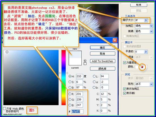Uncheck the 力量前景 force foreground checkbox
This screenshot has width=156, height=117.
[x=125, y=63]
